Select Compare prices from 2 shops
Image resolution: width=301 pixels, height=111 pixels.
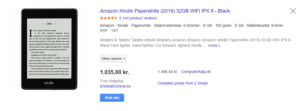coord(183,83)
